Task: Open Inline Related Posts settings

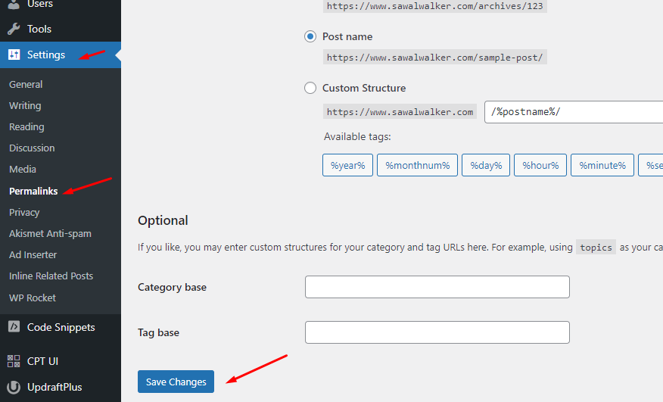Action: [x=51, y=276]
